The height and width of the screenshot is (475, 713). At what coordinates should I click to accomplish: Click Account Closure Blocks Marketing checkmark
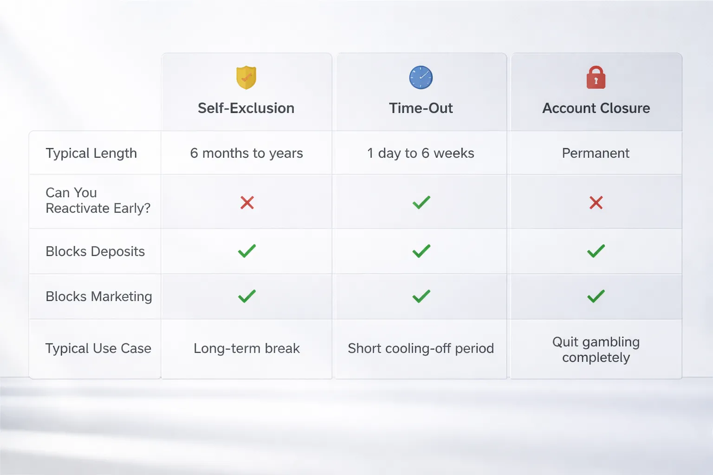click(x=596, y=296)
